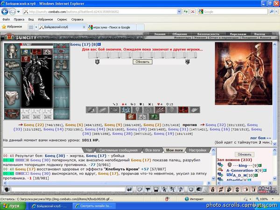Select the blue glowing rune skill icon
Viewport: 280px width, 210px height.
[x=126, y=110]
